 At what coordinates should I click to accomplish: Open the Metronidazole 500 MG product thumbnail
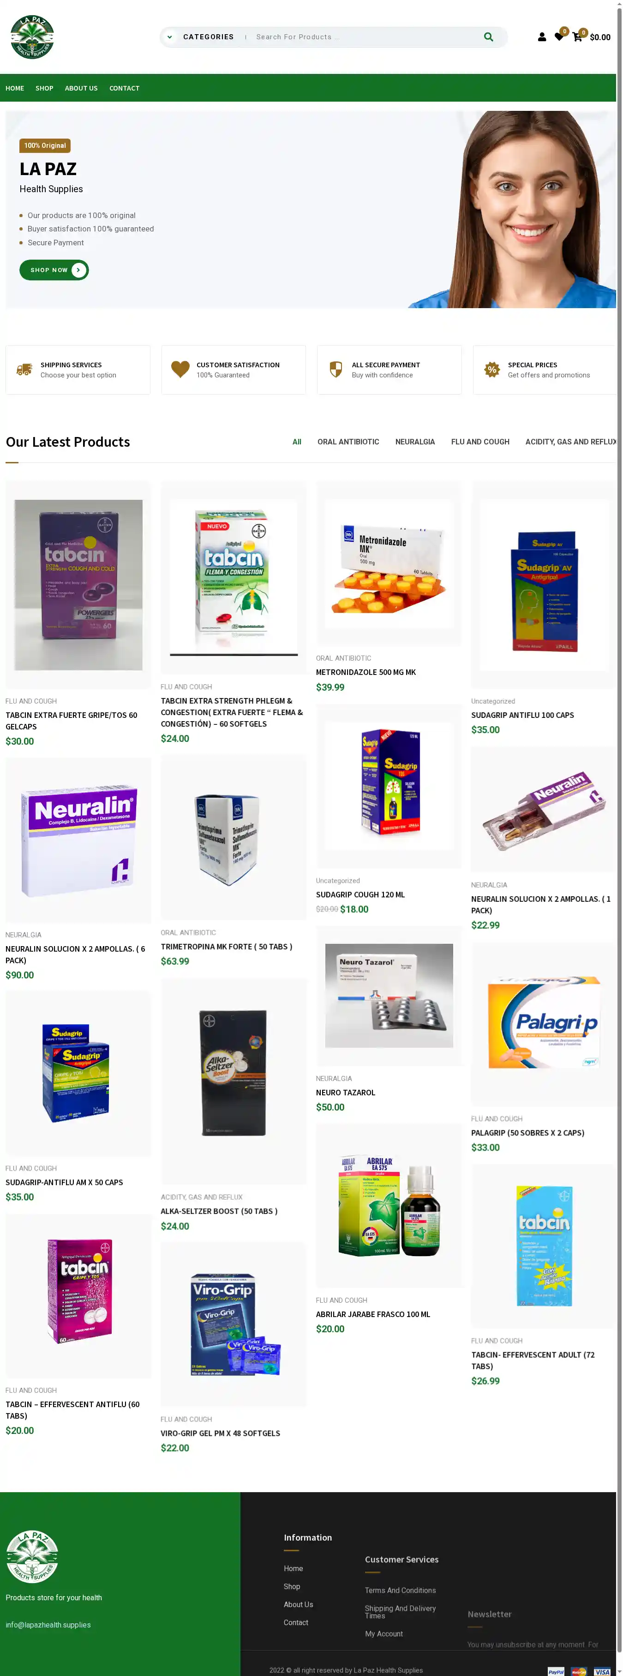(x=389, y=564)
